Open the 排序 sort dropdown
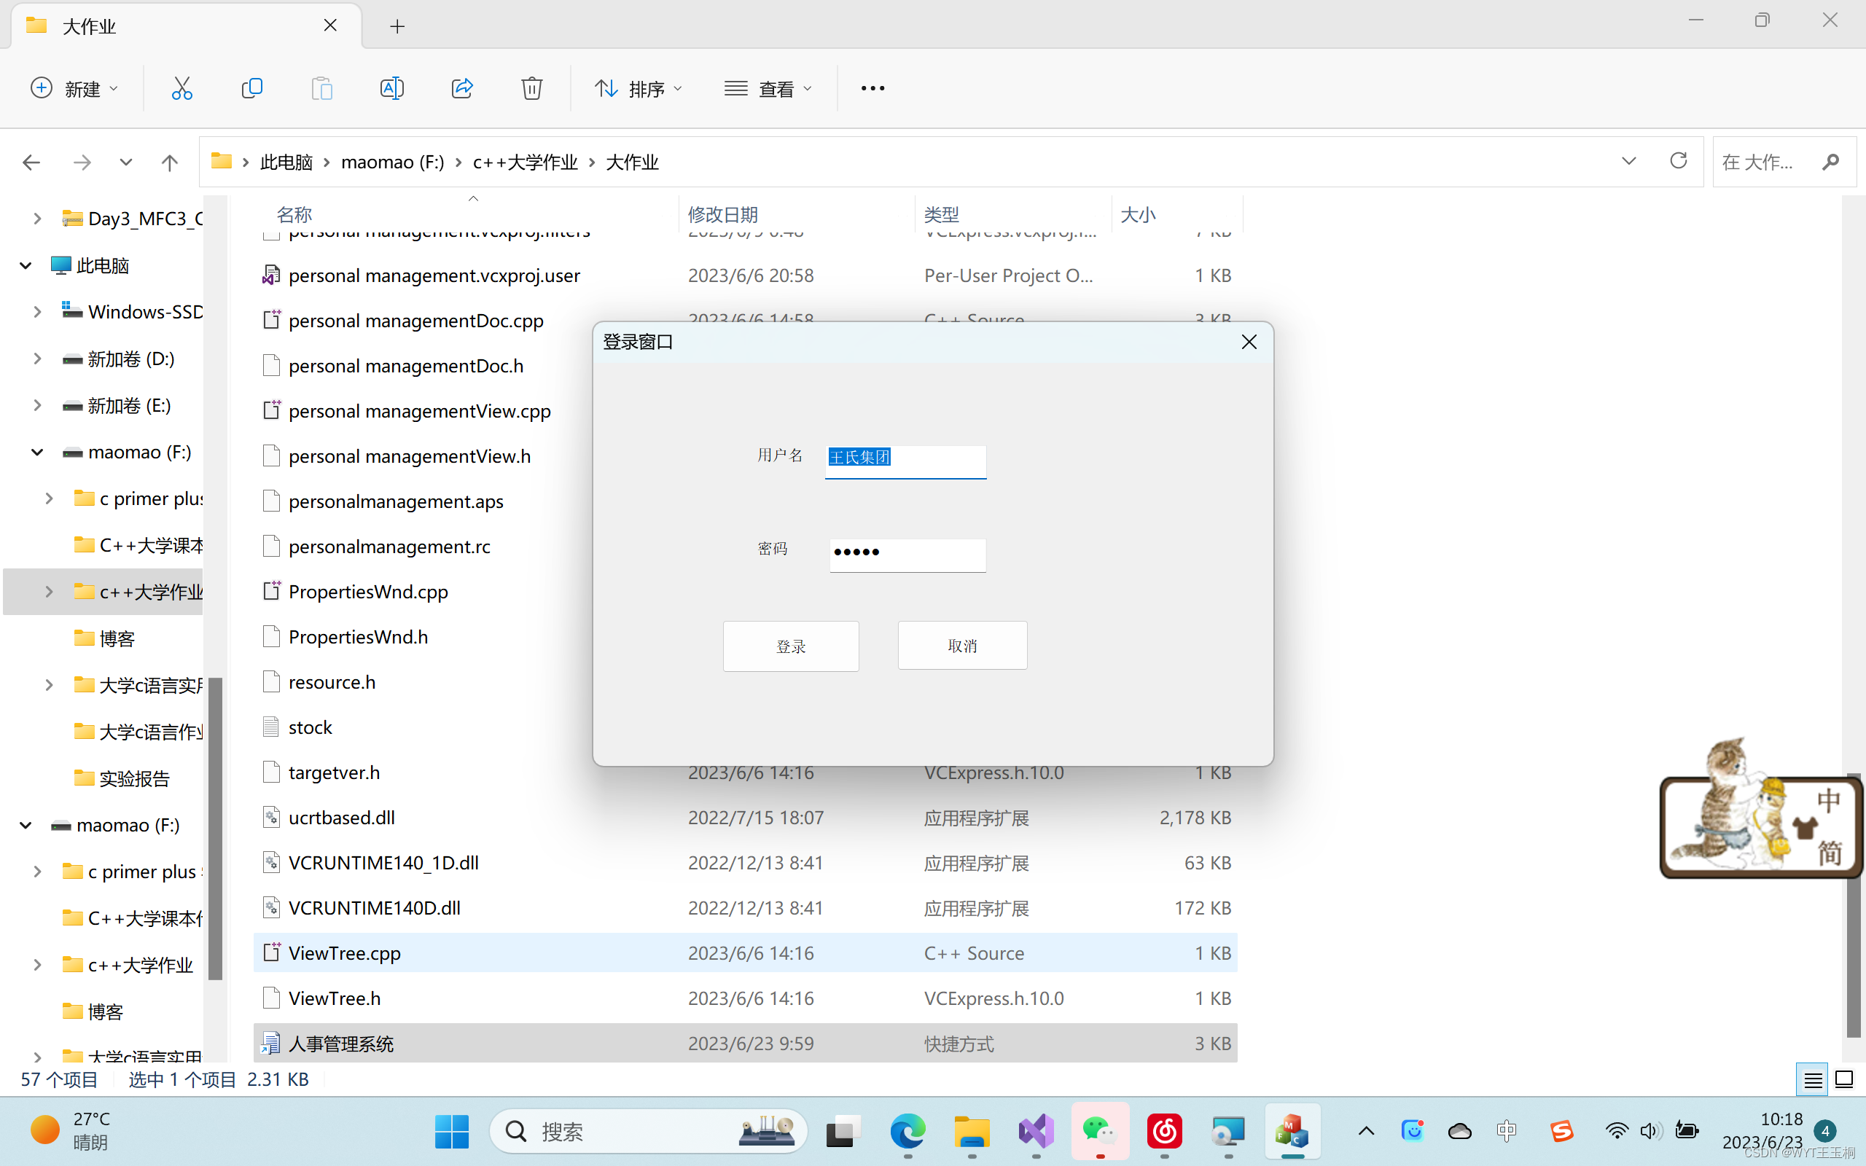The height and width of the screenshot is (1166, 1866). 639,88
